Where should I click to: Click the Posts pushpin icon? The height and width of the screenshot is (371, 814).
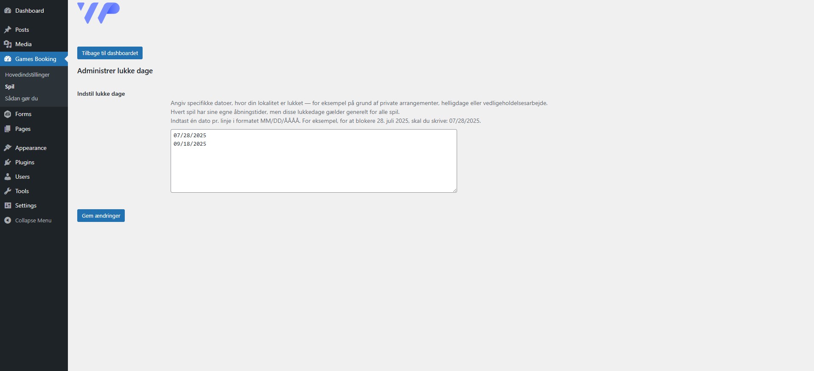click(x=8, y=30)
